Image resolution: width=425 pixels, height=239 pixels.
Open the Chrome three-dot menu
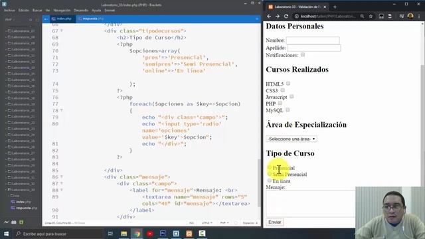pos(419,16)
